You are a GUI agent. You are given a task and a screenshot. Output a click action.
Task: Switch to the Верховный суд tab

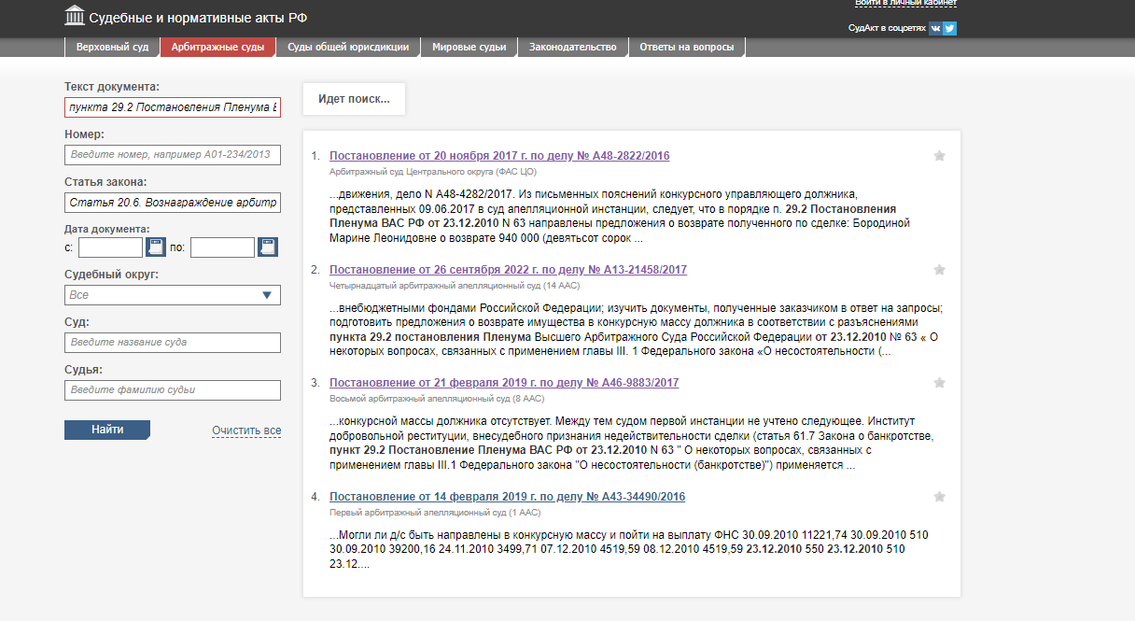(111, 48)
